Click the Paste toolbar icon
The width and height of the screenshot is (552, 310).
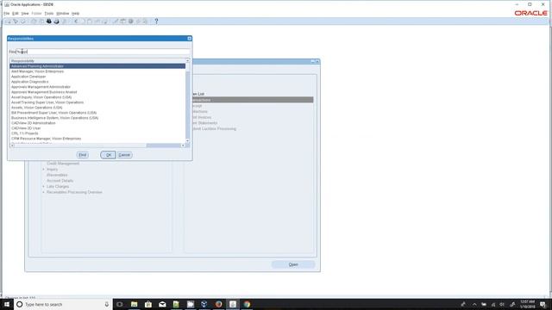(90, 22)
